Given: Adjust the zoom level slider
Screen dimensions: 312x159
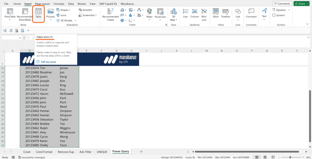Looking at the screenshot, I should (290, 157).
